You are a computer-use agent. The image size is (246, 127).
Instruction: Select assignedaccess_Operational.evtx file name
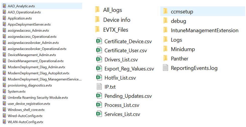[32, 37]
